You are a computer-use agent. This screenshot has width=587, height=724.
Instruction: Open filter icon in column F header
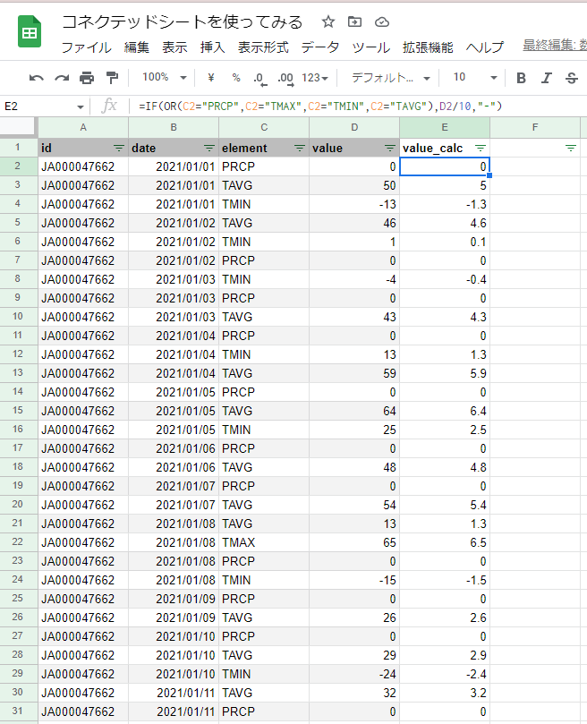(x=571, y=149)
